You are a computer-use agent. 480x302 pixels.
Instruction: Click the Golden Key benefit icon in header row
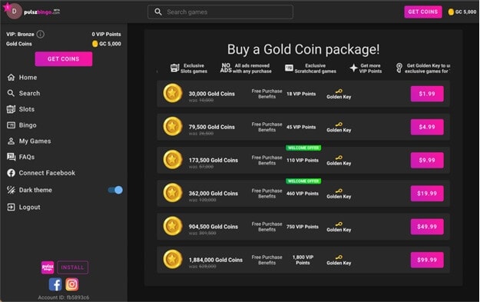[x=399, y=68]
